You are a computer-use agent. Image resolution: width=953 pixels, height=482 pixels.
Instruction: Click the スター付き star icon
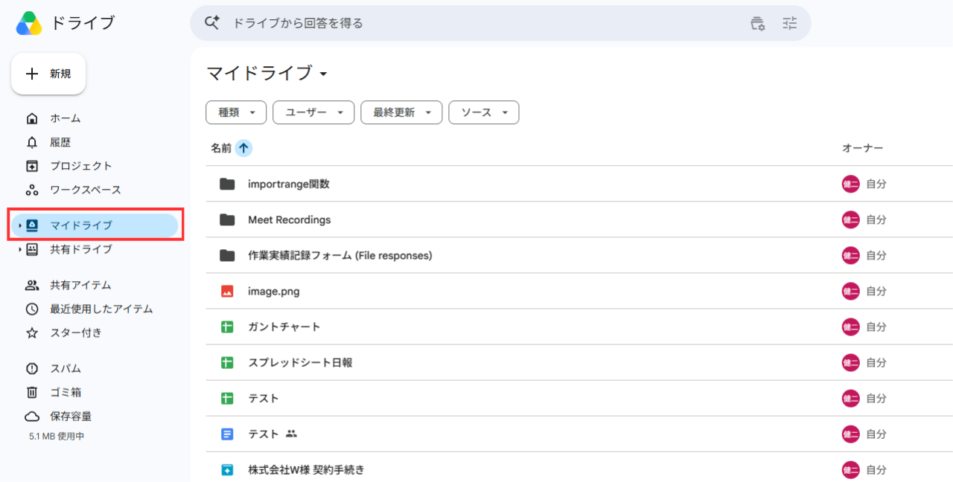pyautogui.click(x=32, y=332)
